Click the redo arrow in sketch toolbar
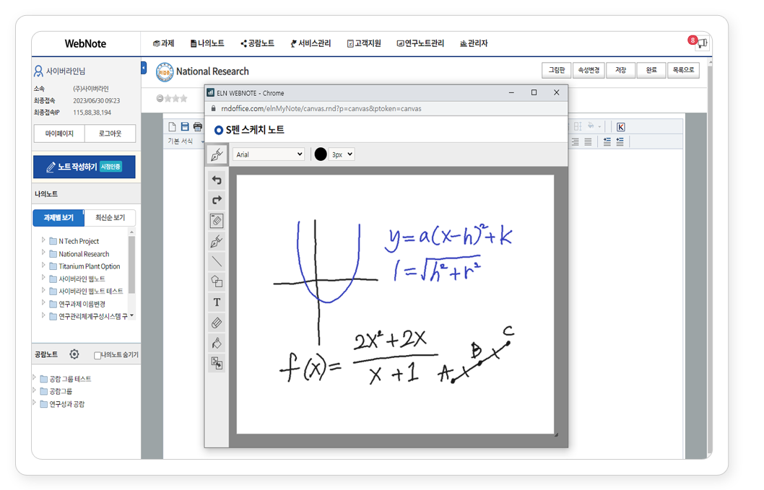Viewport: 764px width, 490px height. tap(217, 200)
